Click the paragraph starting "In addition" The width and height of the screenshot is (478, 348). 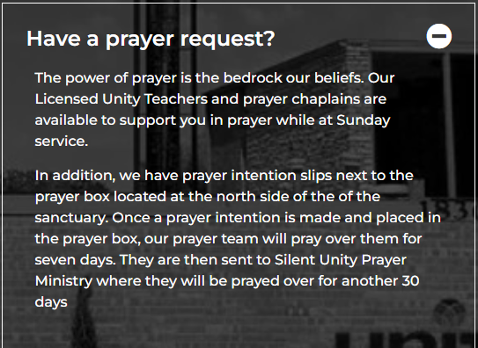238,239
